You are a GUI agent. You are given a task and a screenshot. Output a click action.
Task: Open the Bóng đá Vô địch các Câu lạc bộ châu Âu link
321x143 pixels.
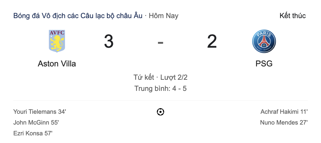pos(78,16)
